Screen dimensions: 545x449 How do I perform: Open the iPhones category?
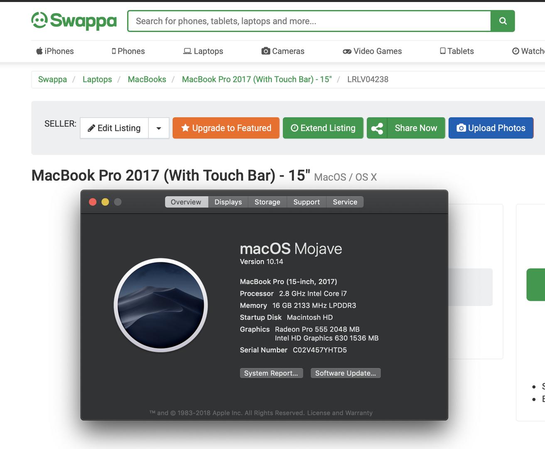pos(55,51)
